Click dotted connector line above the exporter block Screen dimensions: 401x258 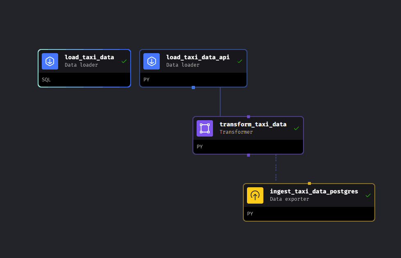tap(276, 168)
